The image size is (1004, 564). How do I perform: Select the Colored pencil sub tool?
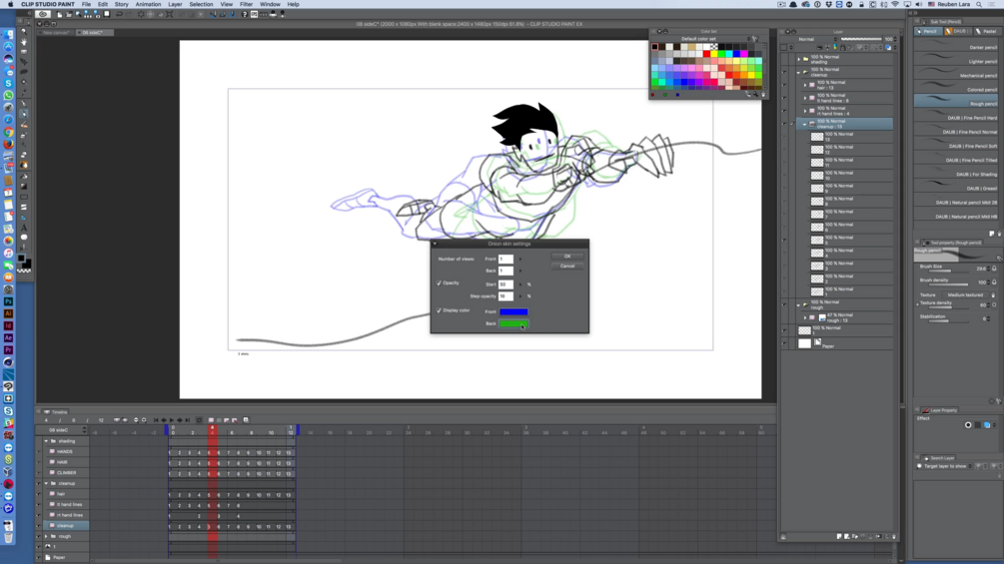pyautogui.click(x=956, y=88)
